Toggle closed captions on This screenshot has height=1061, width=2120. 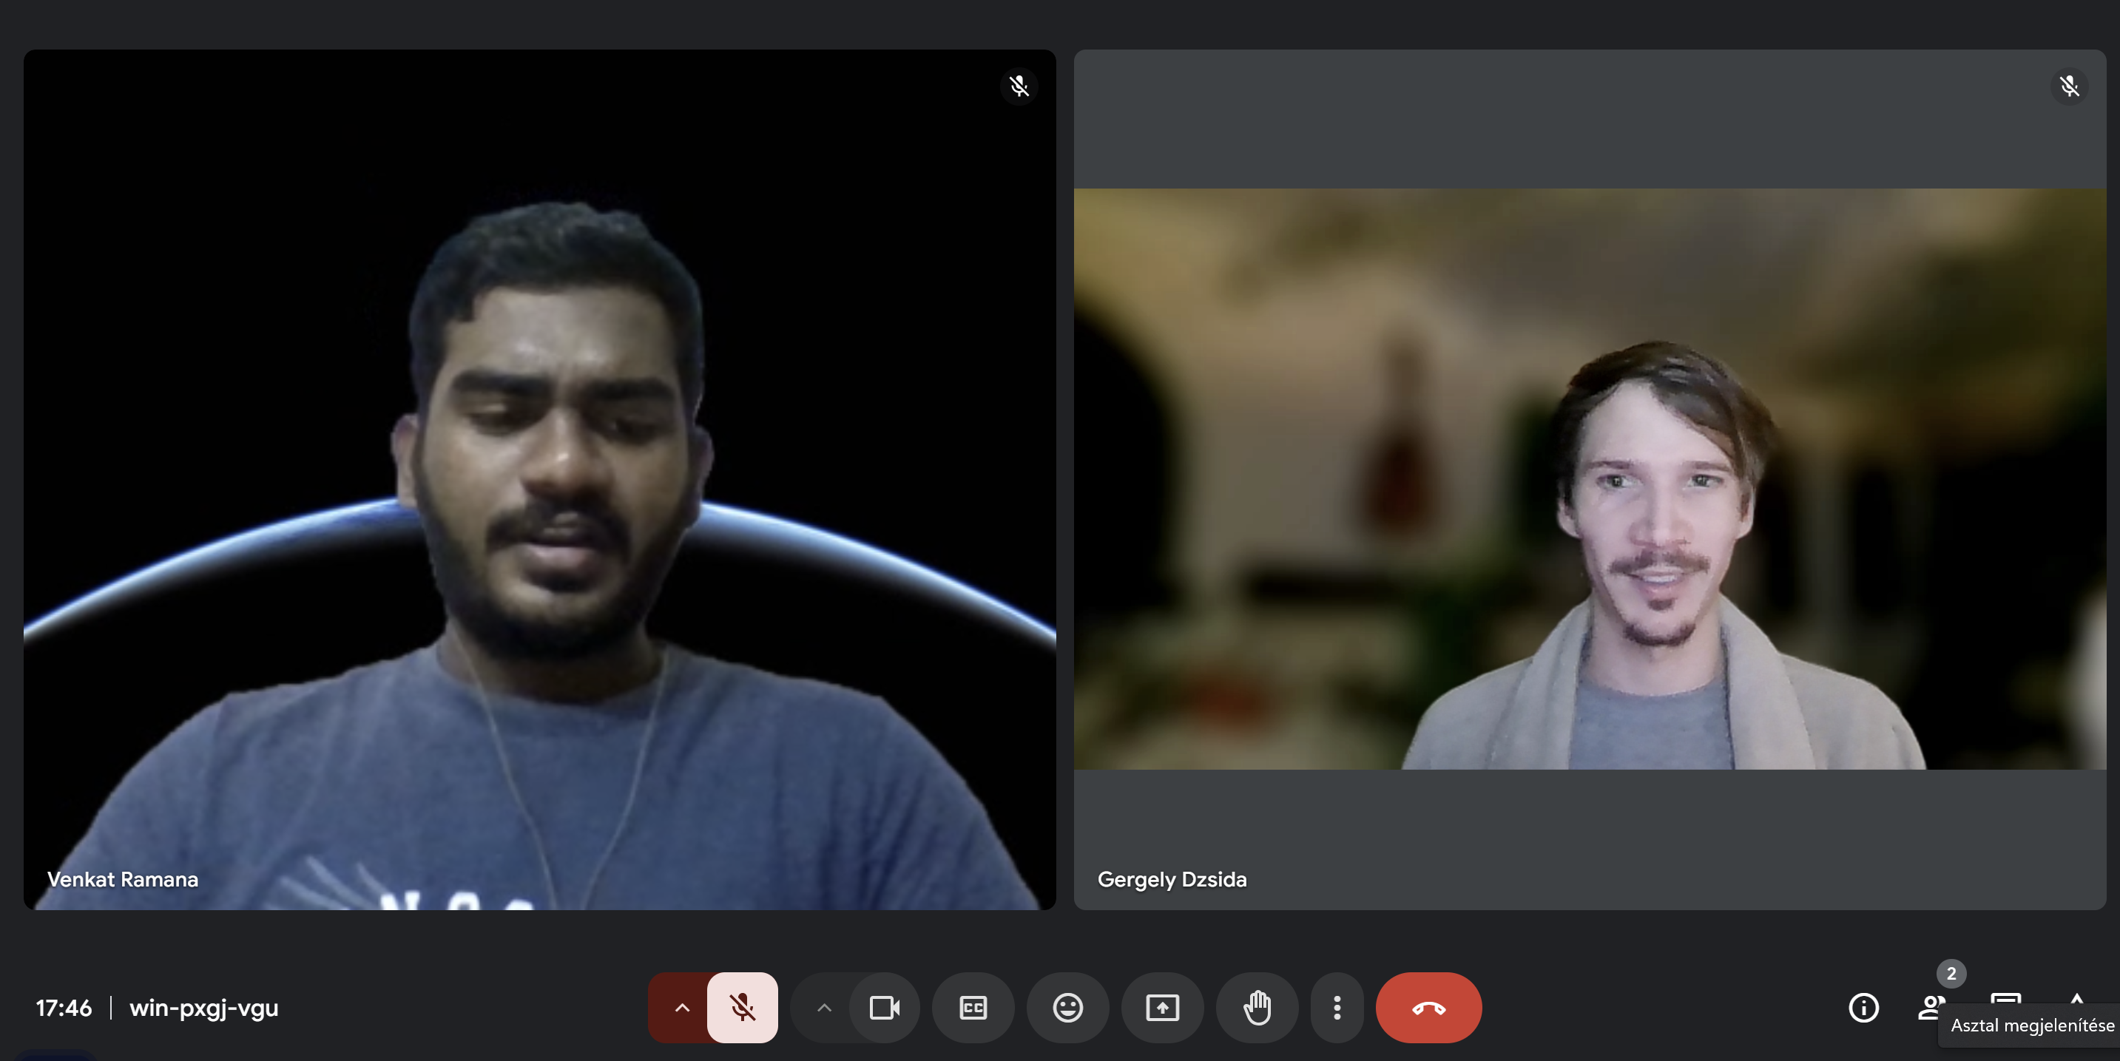[973, 1007]
